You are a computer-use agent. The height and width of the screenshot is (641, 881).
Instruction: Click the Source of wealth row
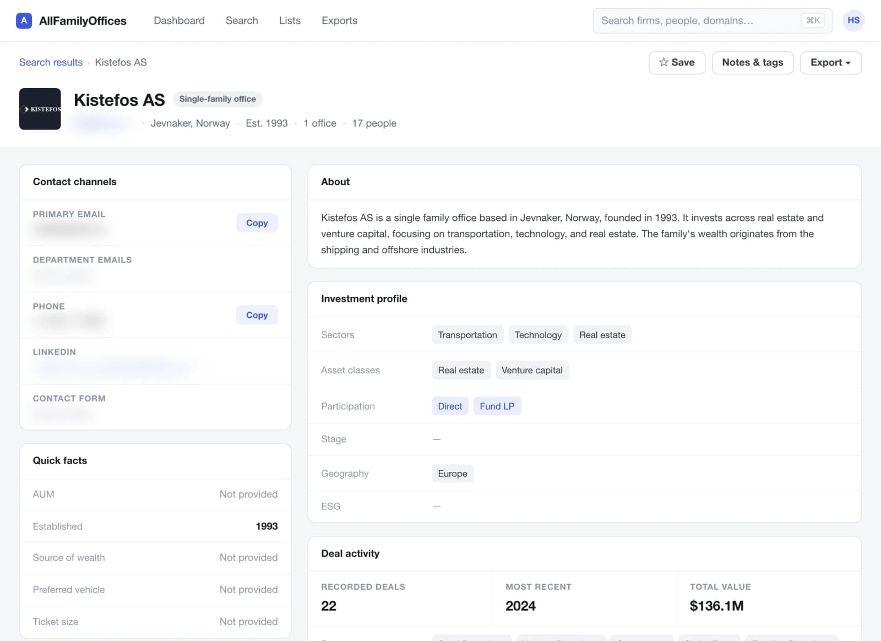point(155,558)
